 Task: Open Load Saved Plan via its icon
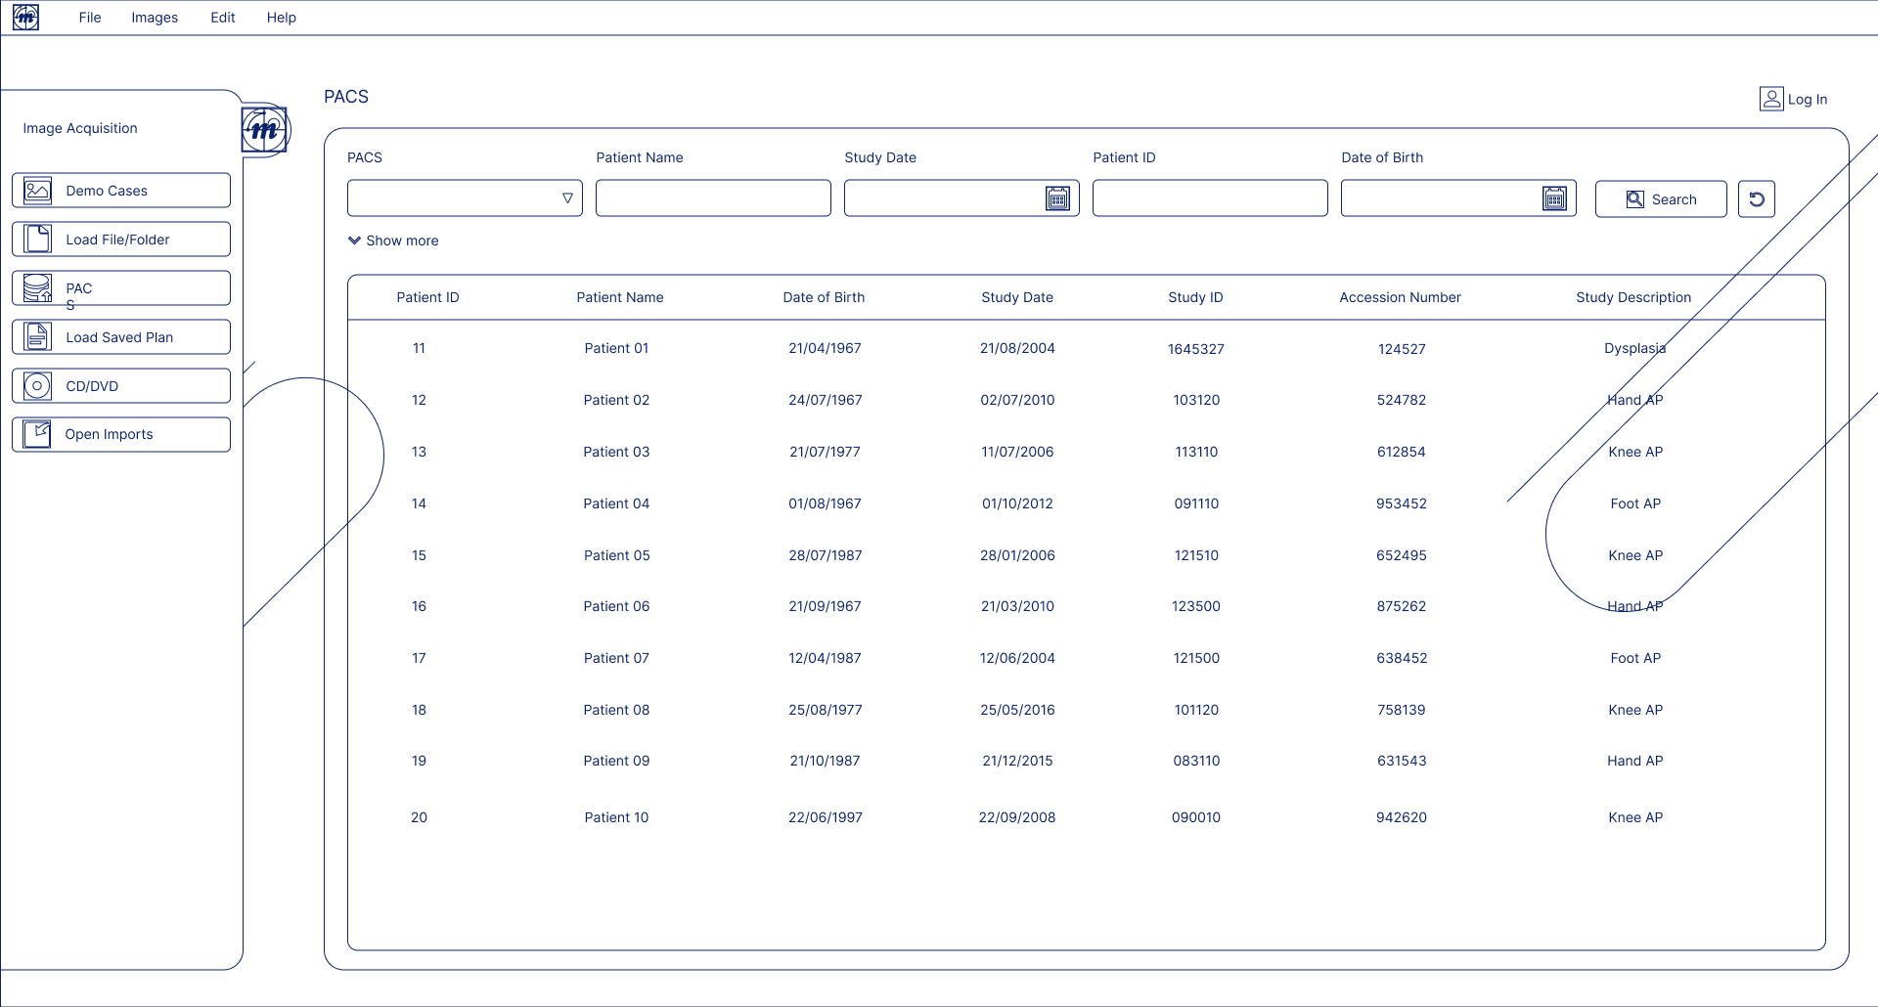(37, 336)
